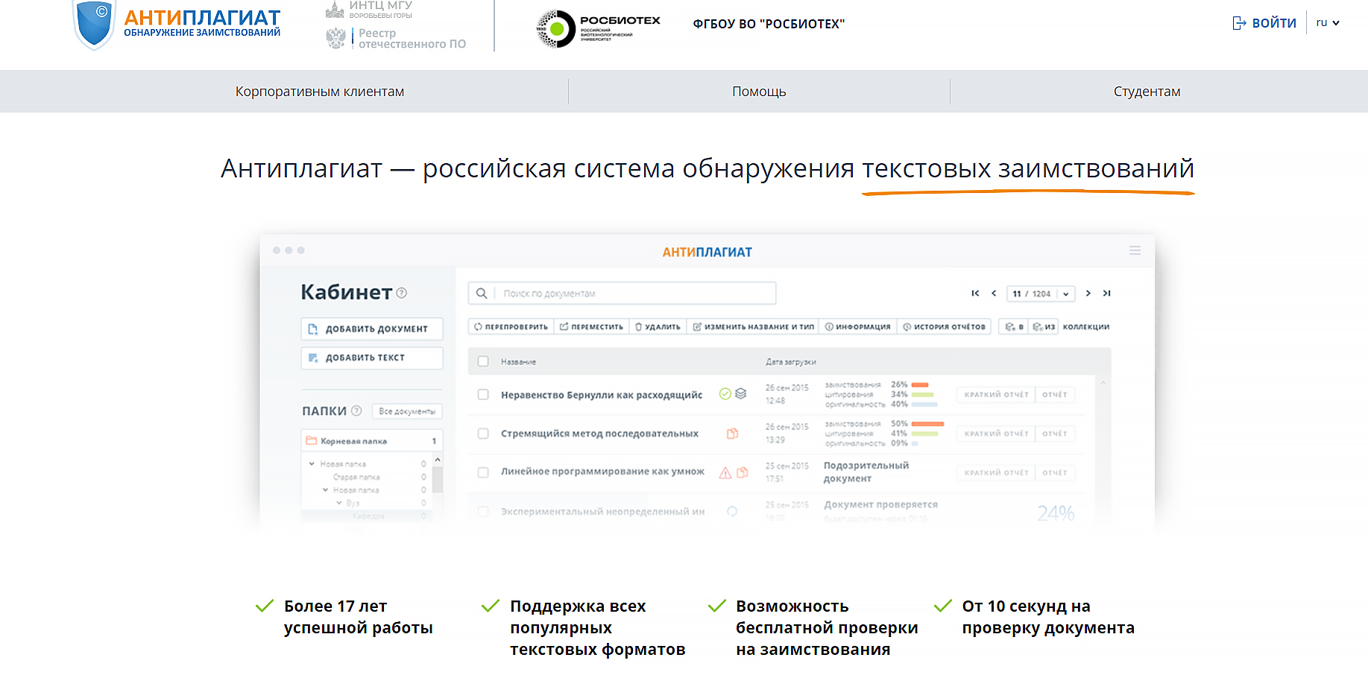Image resolution: width=1368 pixels, height=675 pixels.
Task: Collapse the first Новая папка tree node
Action: click(312, 463)
